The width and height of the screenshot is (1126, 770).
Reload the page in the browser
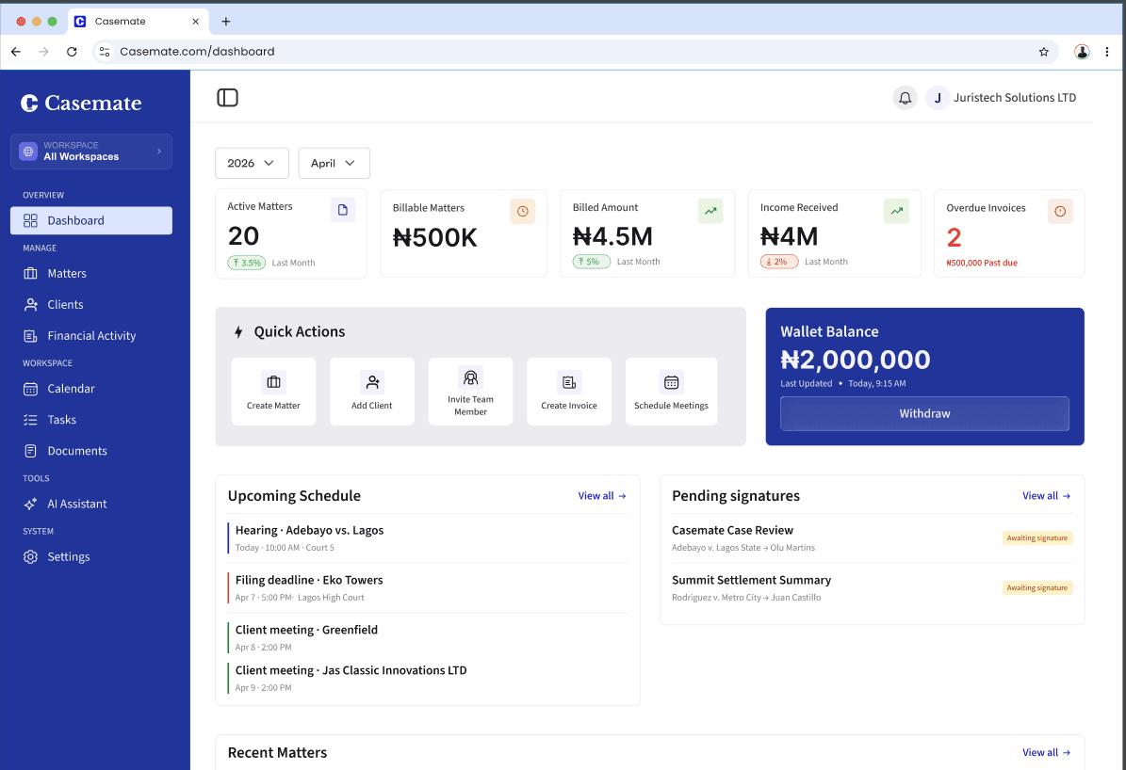pyautogui.click(x=72, y=52)
